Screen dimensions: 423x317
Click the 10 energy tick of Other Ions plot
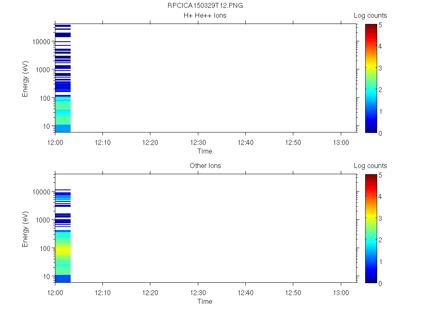tap(47, 277)
